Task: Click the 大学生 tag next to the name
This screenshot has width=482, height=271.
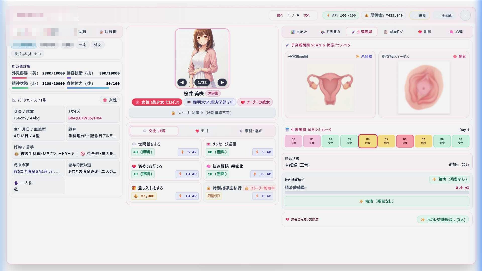Action: [213, 93]
